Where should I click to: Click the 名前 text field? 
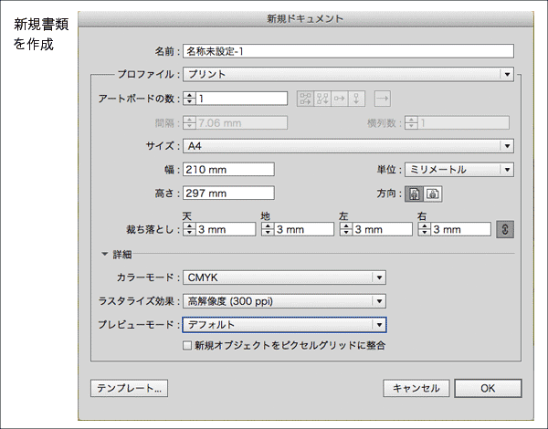(x=347, y=51)
